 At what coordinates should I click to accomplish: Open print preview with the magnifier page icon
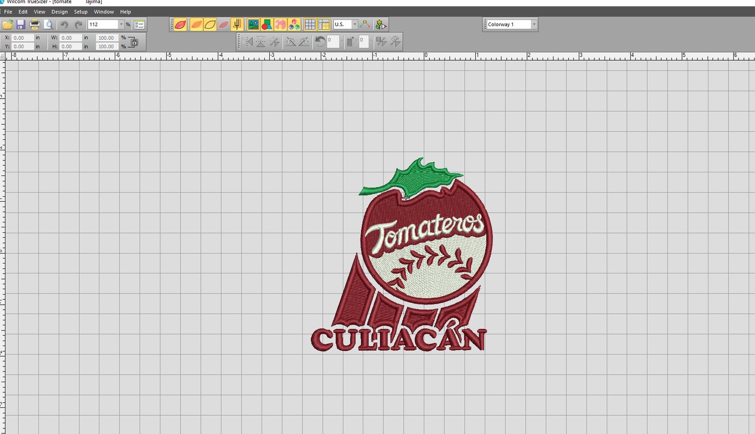pos(48,24)
